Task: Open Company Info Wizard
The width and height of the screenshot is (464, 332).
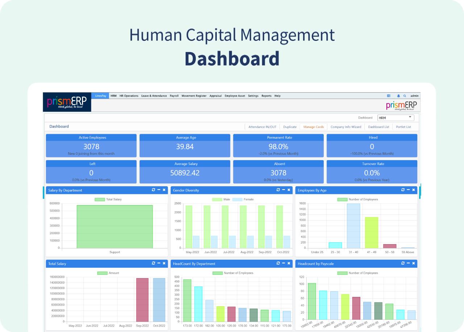Action: coord(346,127)
